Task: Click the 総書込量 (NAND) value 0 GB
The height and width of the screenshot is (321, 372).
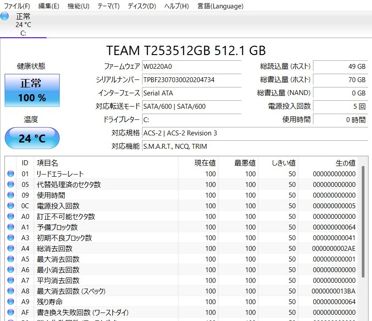Action: (x=340, y=93)
